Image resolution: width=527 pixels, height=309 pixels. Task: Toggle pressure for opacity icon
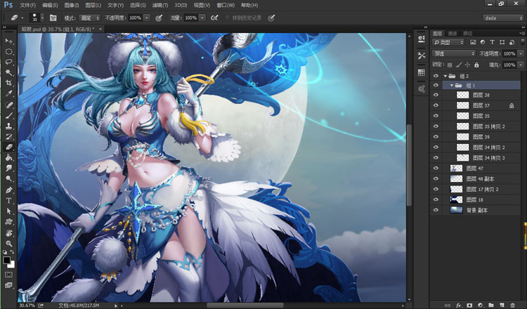pos(159,18)
